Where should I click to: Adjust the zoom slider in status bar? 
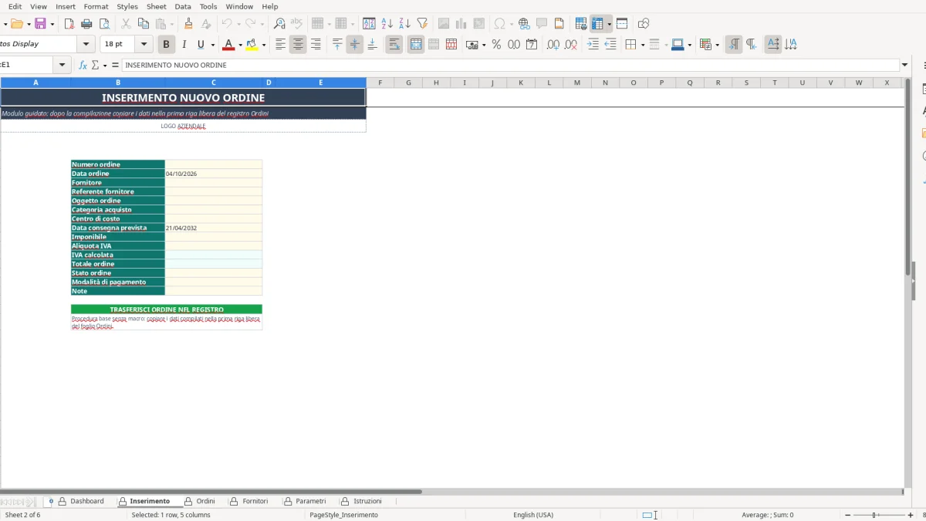(875, 515)
